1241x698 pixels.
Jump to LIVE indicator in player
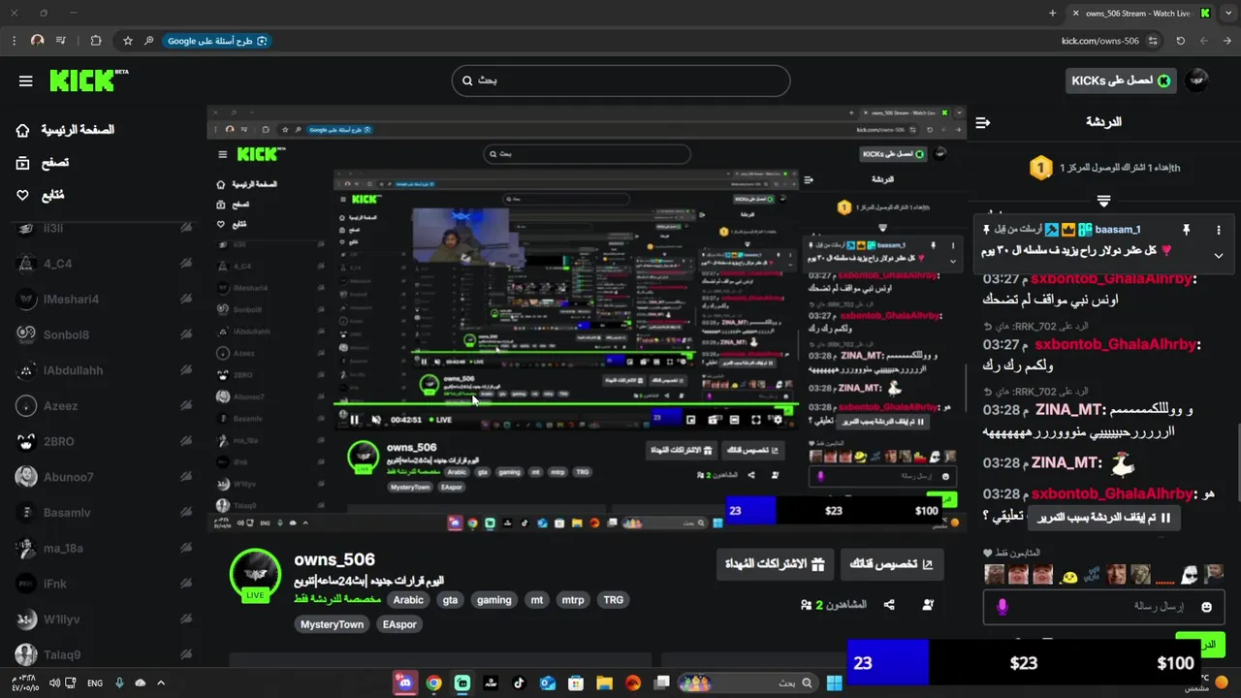click(x=439, y=420)
